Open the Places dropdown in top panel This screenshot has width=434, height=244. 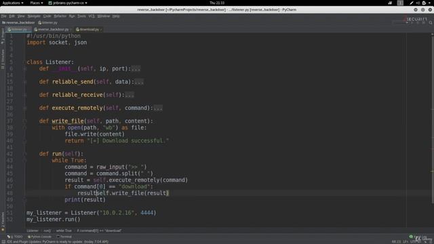36,3
